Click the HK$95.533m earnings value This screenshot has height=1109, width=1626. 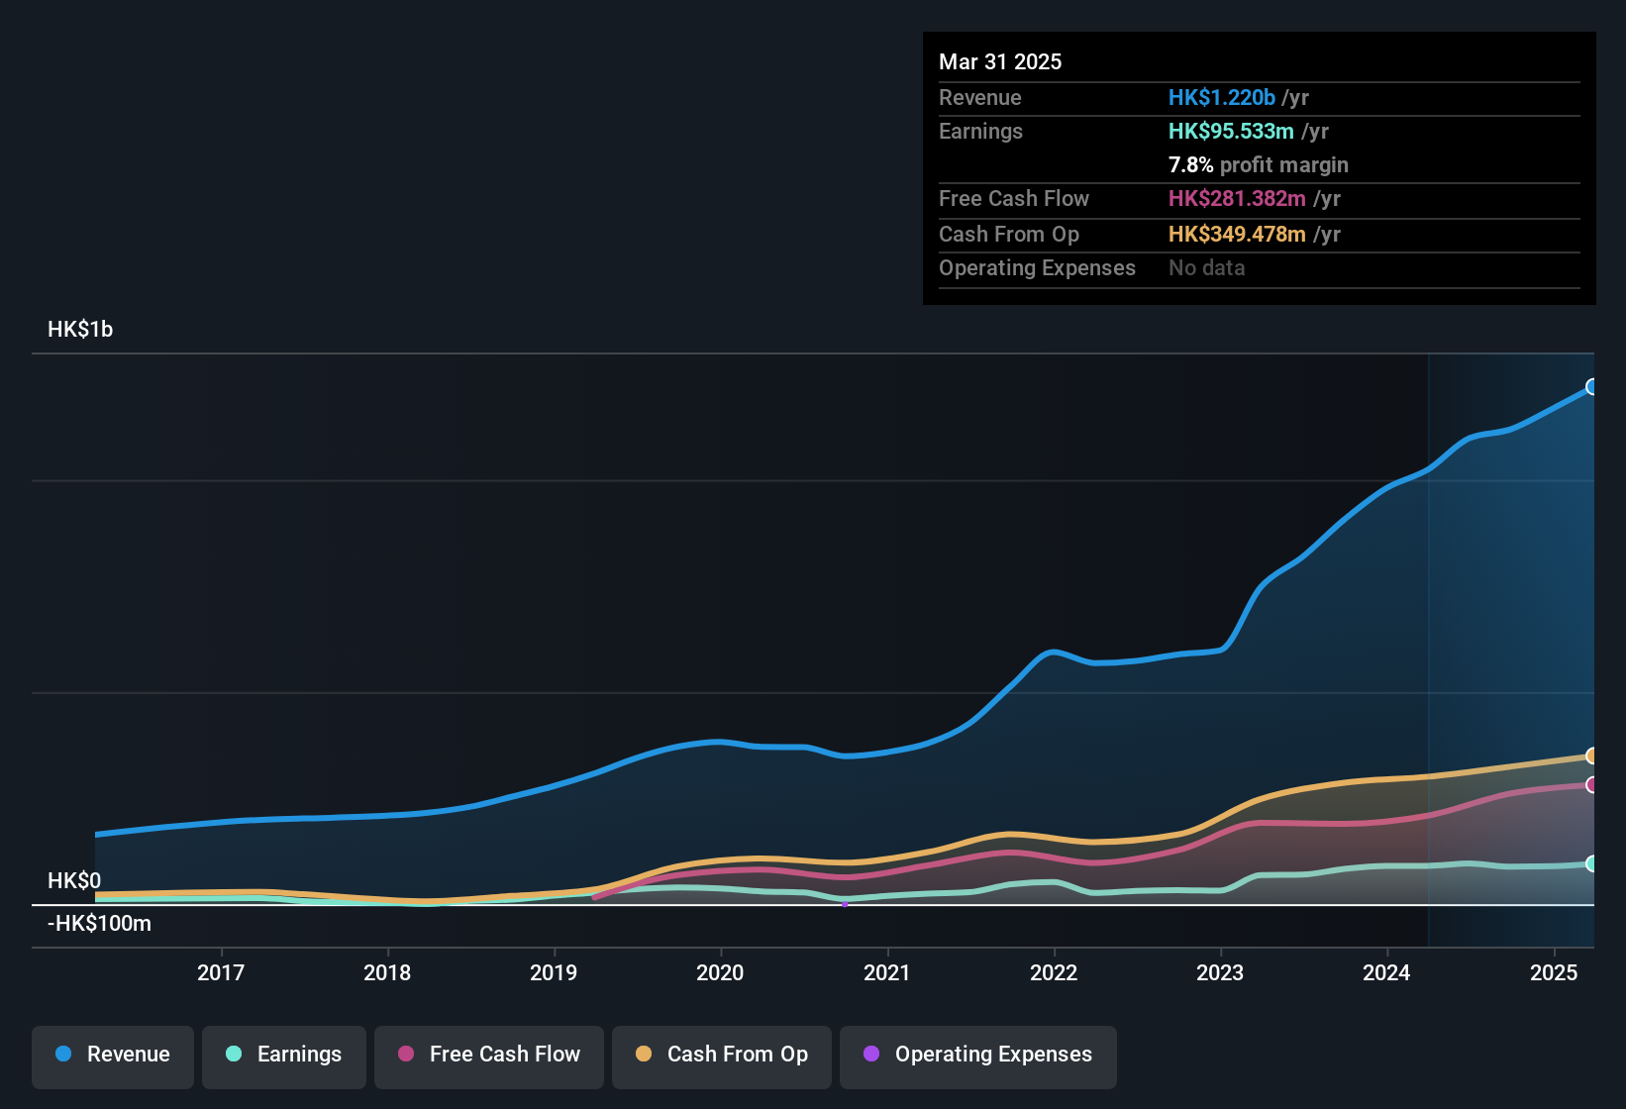(1231, 132)
